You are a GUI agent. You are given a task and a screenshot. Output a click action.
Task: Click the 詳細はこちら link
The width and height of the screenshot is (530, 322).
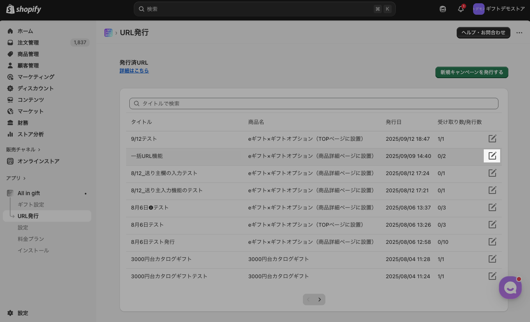click(x=134, y=71)
